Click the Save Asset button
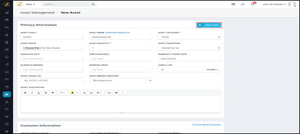This screenshot has width=300, height=134. [209, 25]
